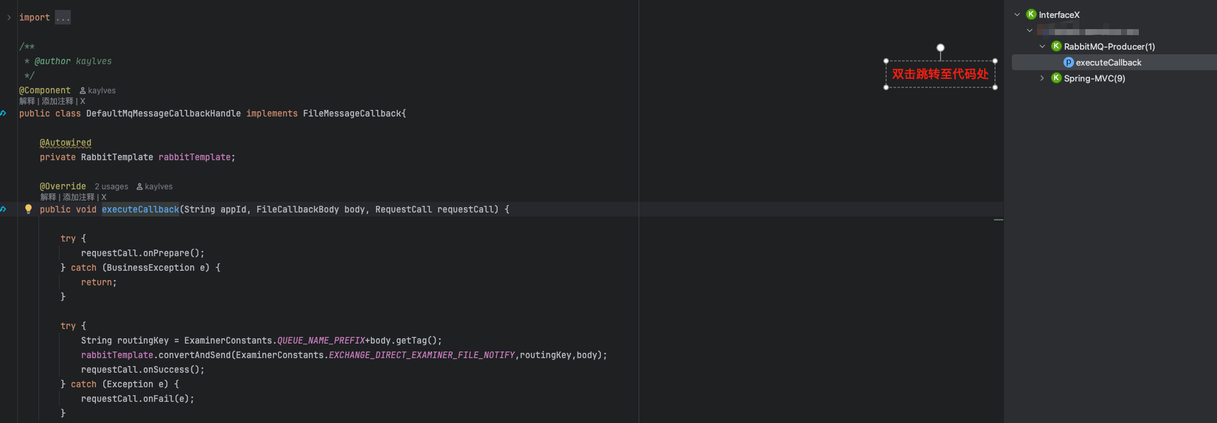
Task: Dismiss hint with X above class declaration
Action: (83, 101)
